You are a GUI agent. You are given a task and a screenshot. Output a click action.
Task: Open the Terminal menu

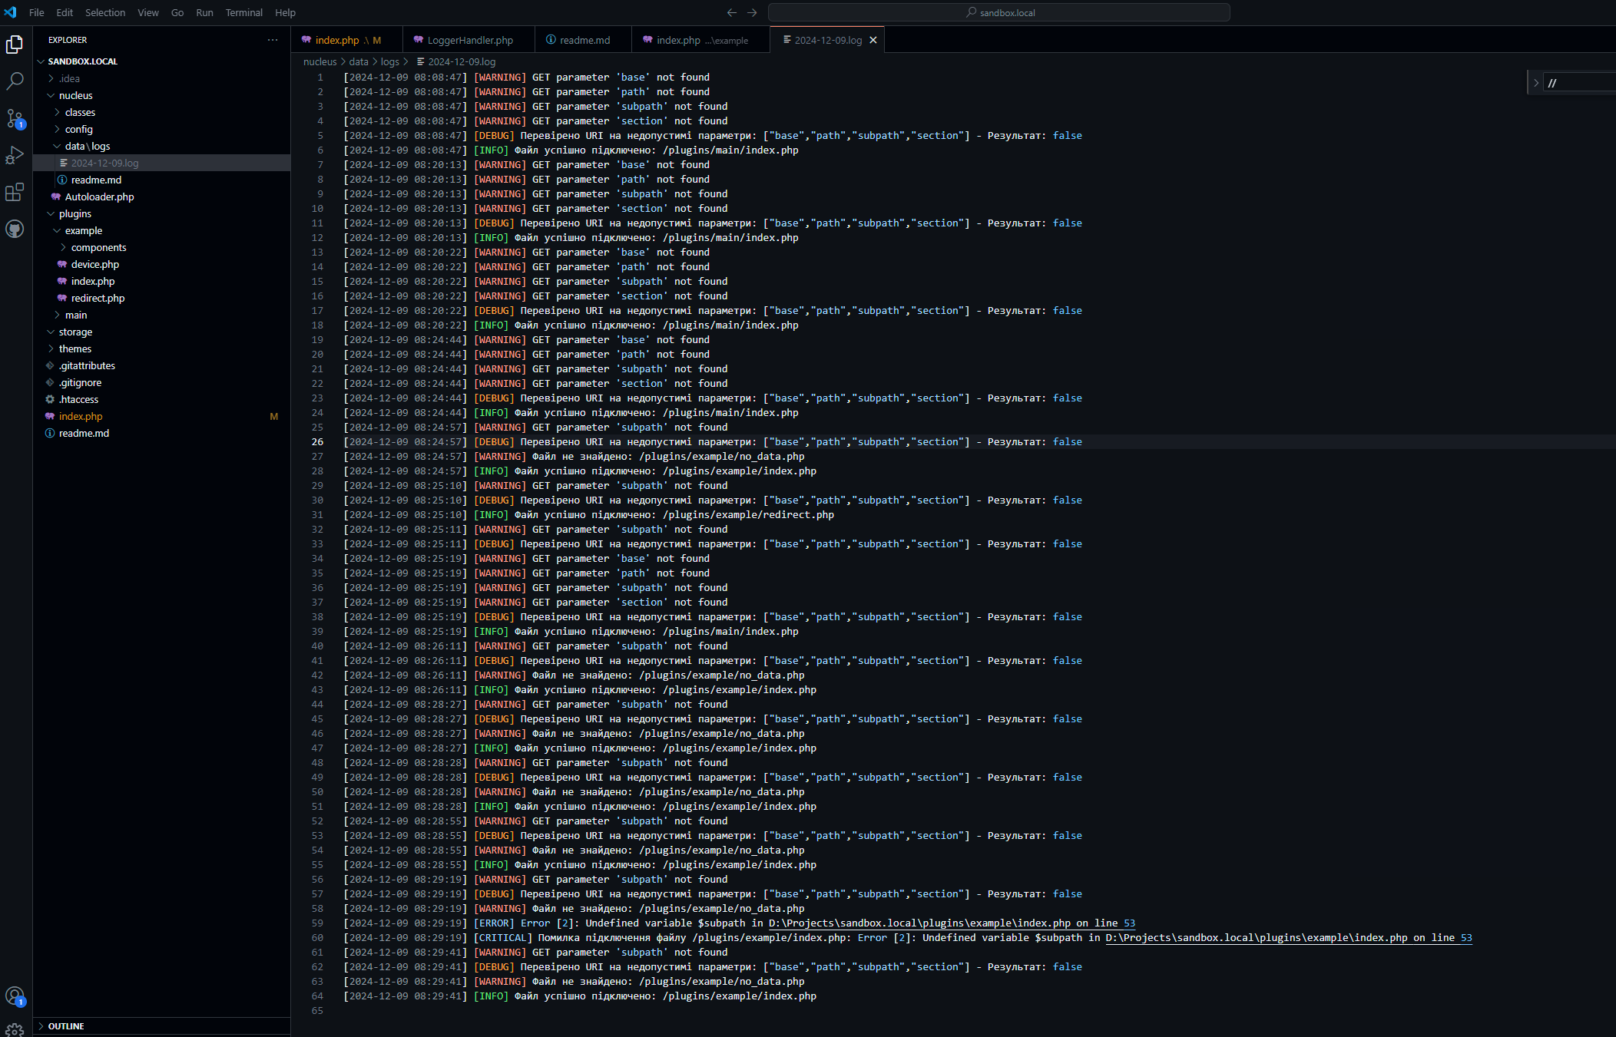[243, 12]
